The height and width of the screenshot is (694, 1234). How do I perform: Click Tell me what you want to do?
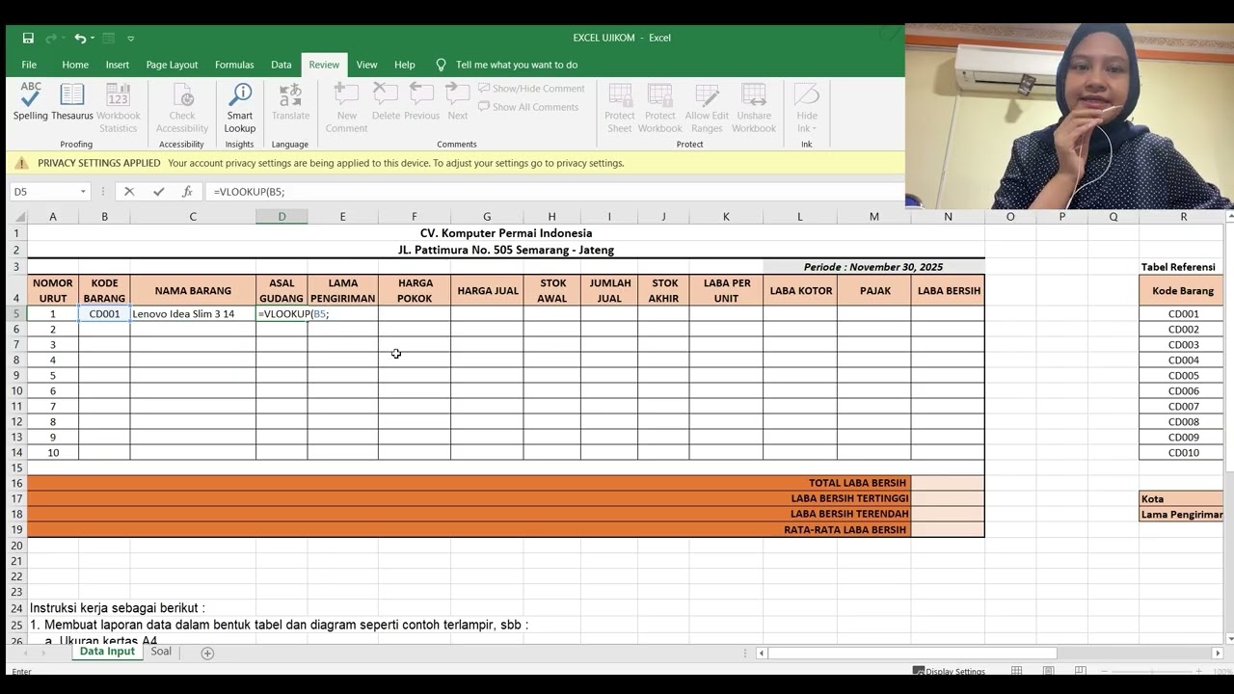point(507,65)
